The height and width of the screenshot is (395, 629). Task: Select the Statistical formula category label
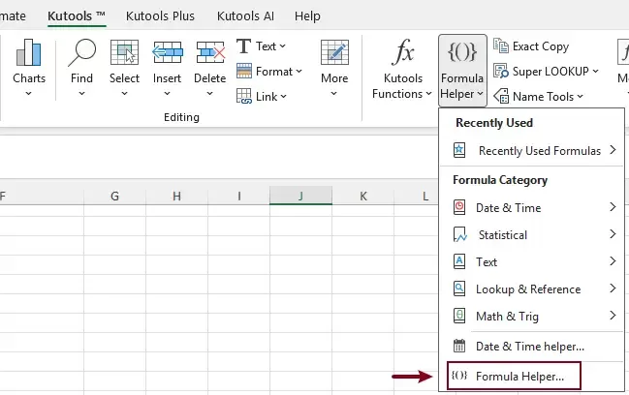click(x=503, y=234)
